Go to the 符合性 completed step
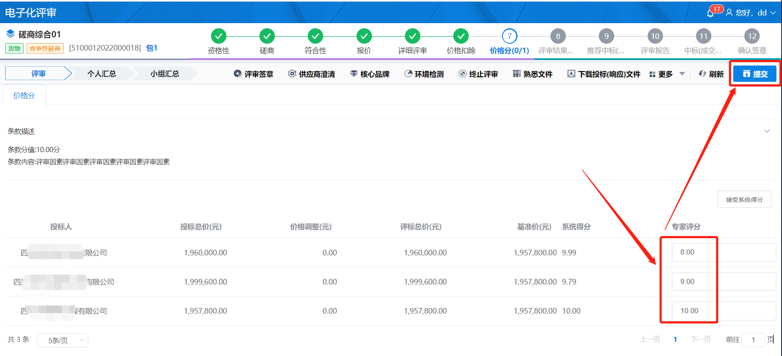This screenshot has width=782, height=356. click(315, 36)
